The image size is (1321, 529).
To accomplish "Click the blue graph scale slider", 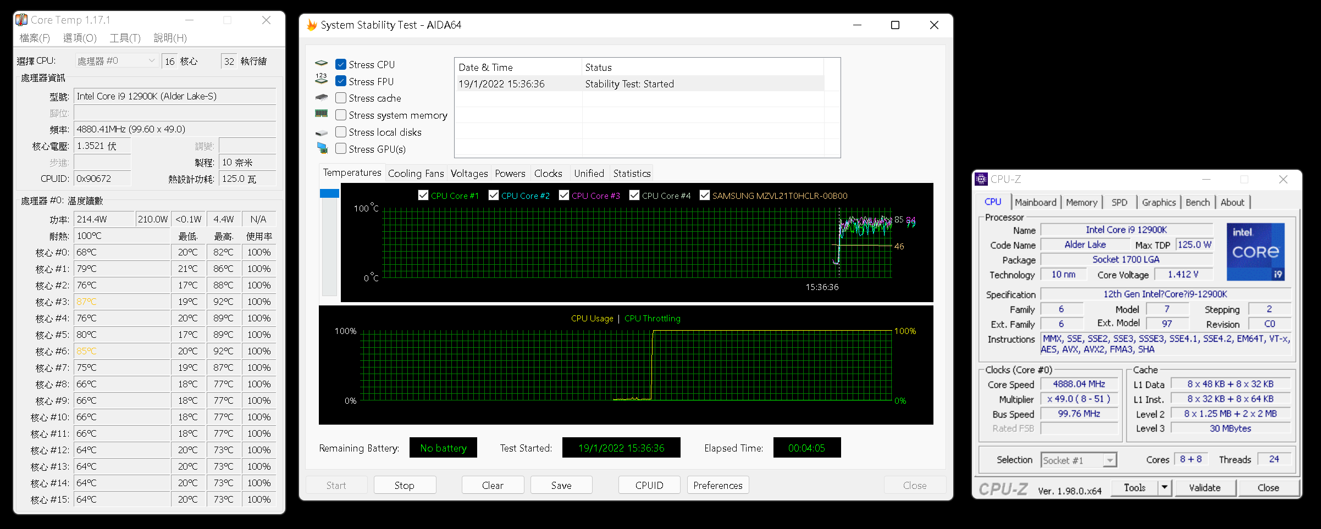I will pyautogui.click(x=329, y=193).
